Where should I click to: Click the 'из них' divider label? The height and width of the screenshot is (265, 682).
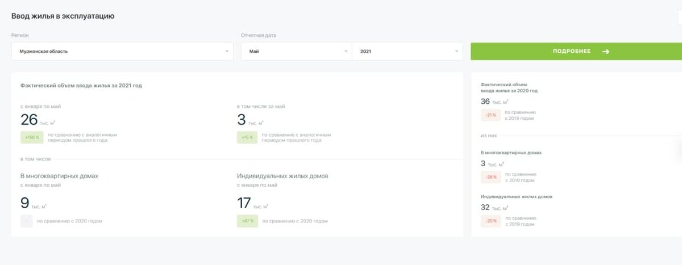tap(489, 136)
